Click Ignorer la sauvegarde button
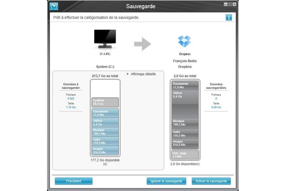286x191 pixels. click(166, 181)
